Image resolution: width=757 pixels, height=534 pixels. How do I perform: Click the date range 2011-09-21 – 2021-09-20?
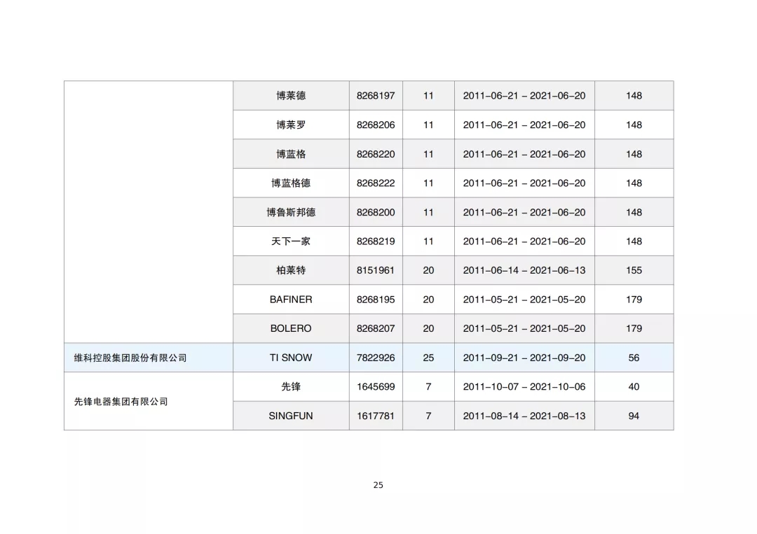pos(524,358)
